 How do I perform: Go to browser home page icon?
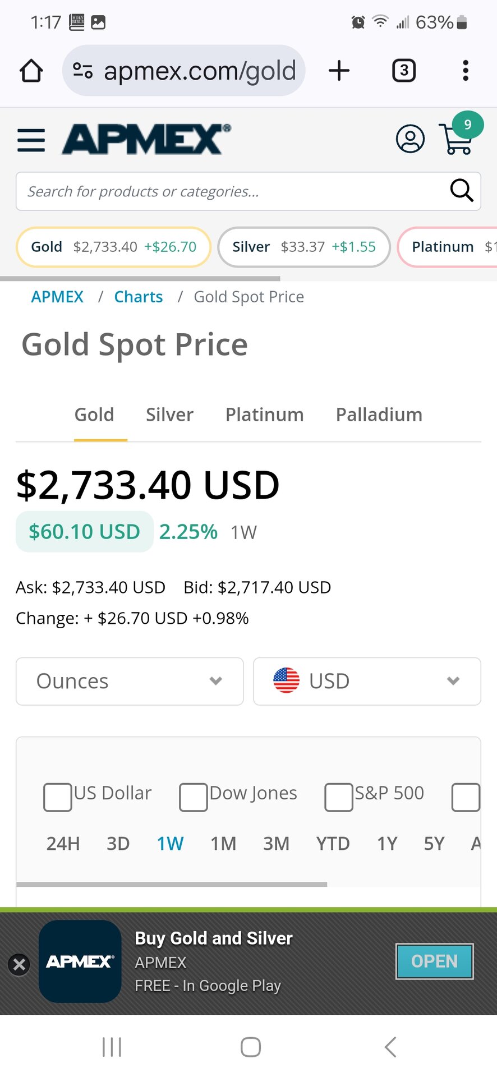tap(31, 71)
